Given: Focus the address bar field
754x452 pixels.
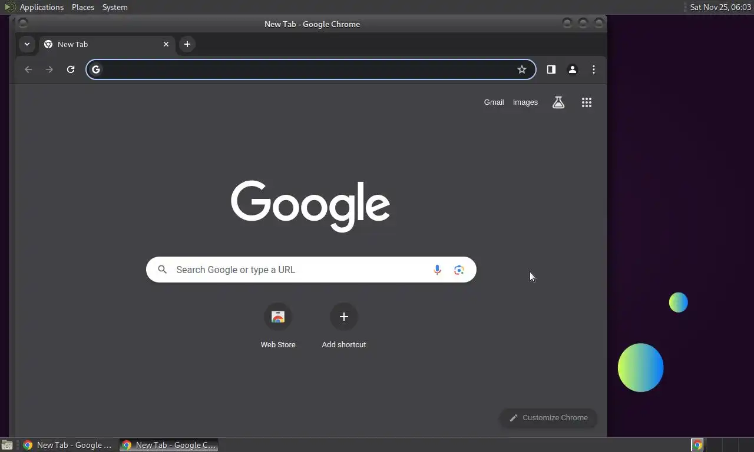Looking at the screenshot, I should click(310, 69).
